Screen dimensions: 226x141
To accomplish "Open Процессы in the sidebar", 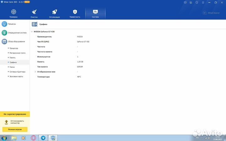I will pyautogui.click(x=15, y=24).
